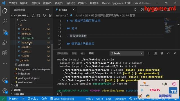
Task: Kill terminal with the trash icon
Action: [x=162, y=53]
